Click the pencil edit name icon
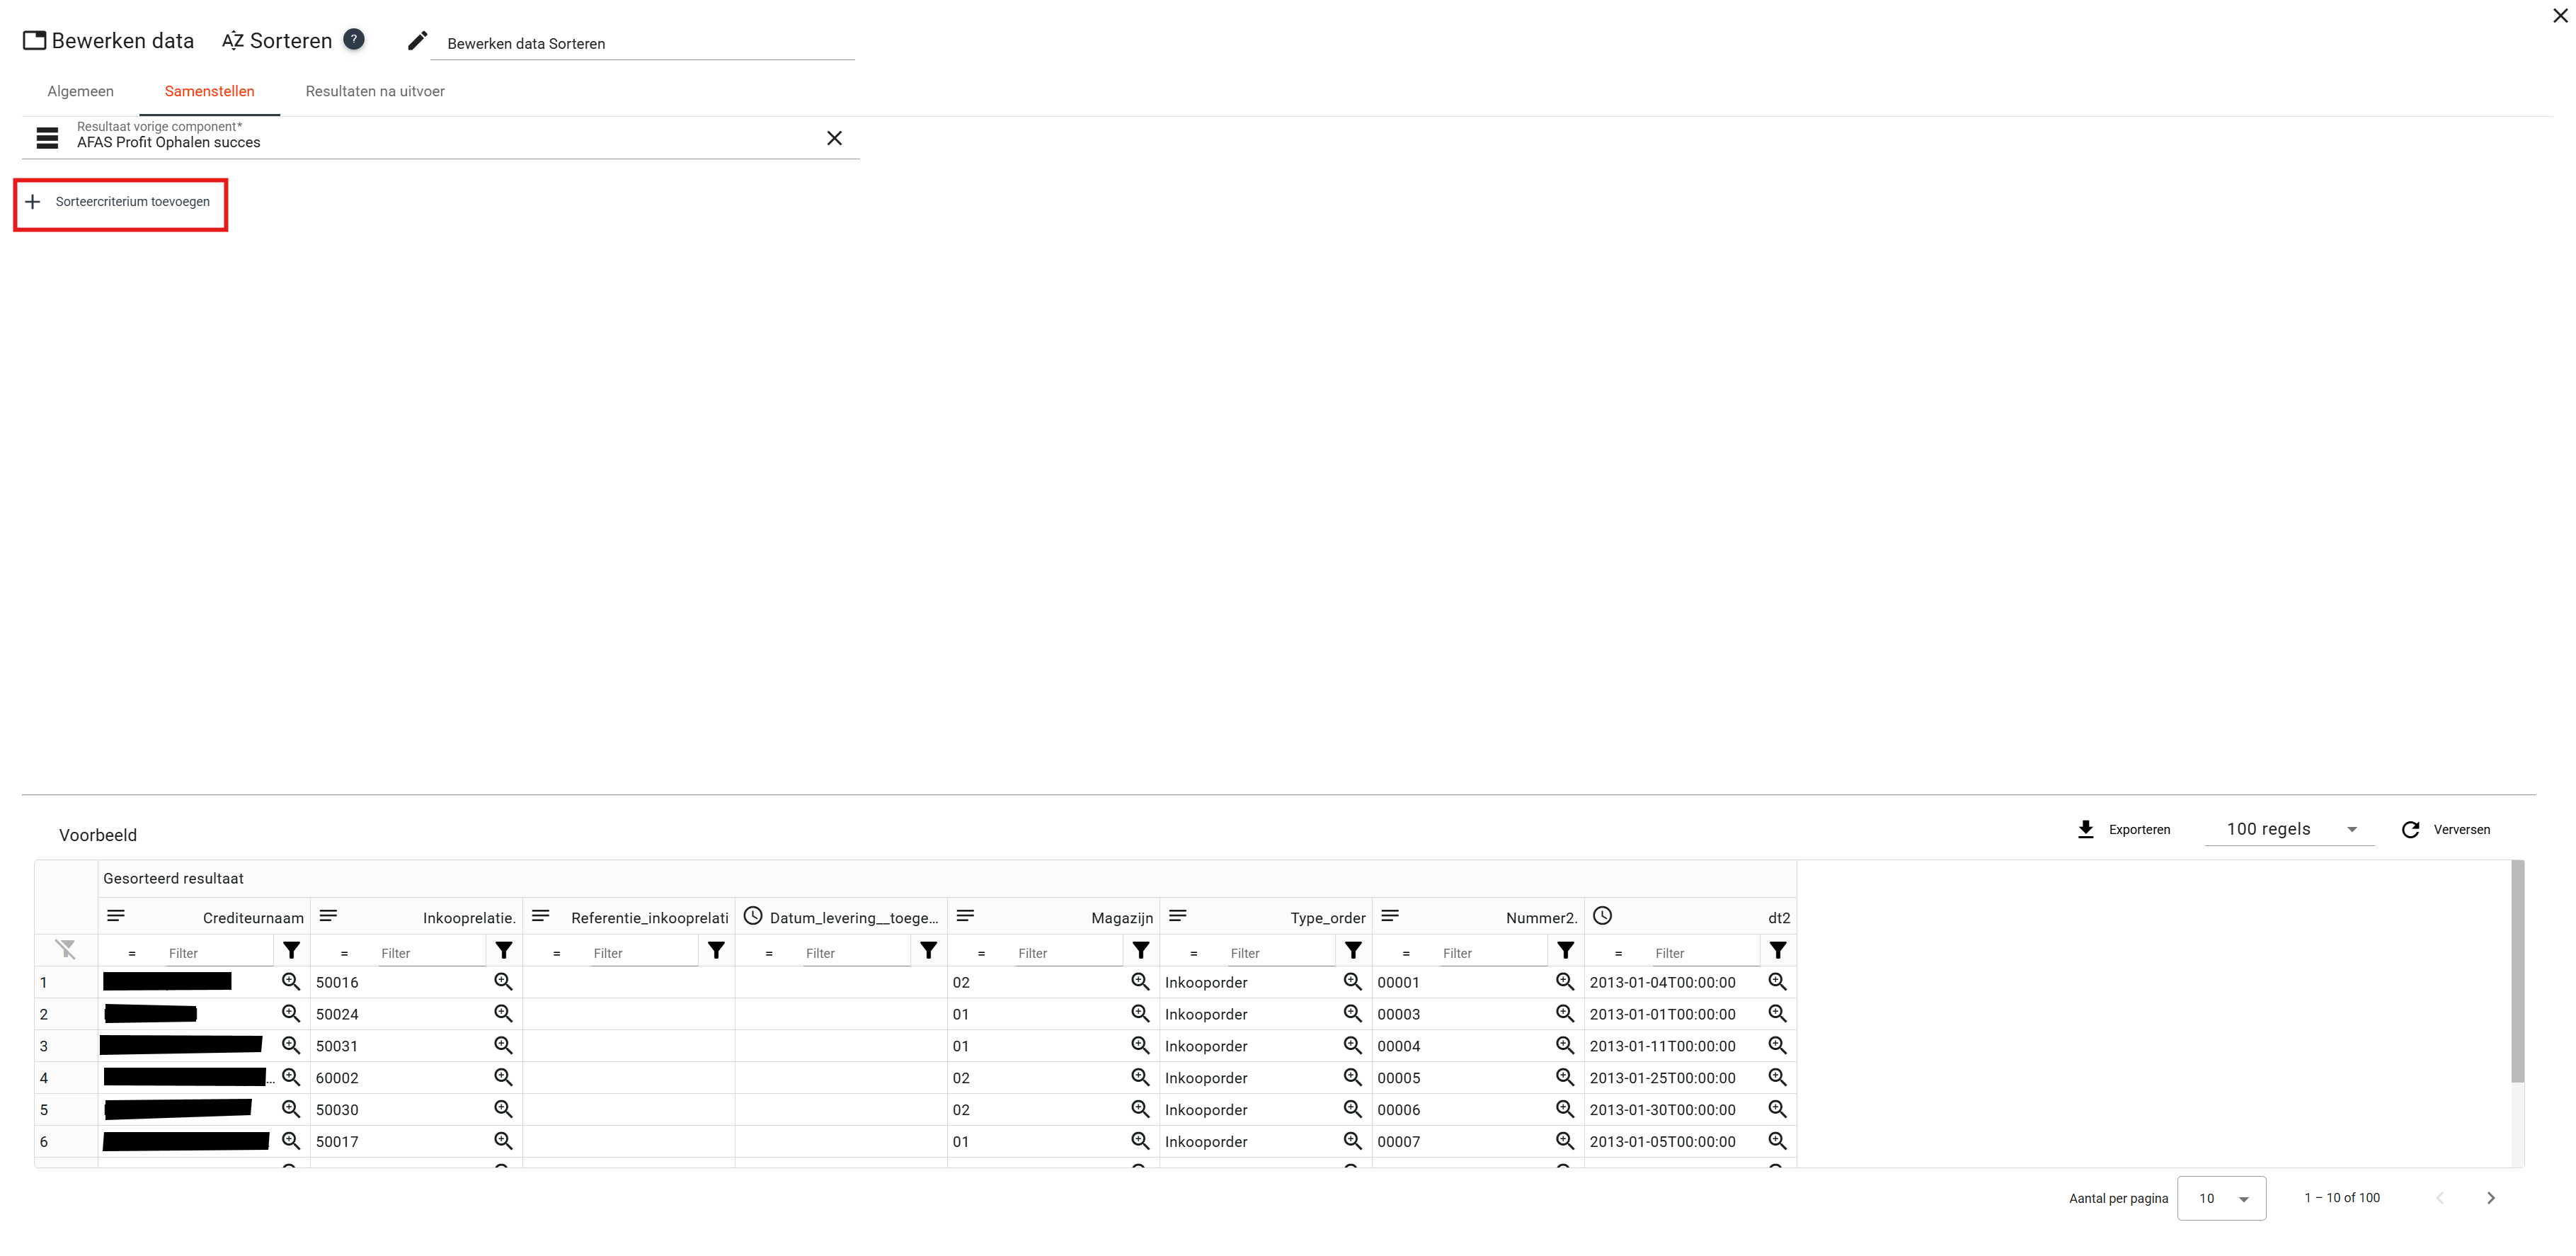This screenshot has height=1256, width=2576. click(x=418, y=41)
